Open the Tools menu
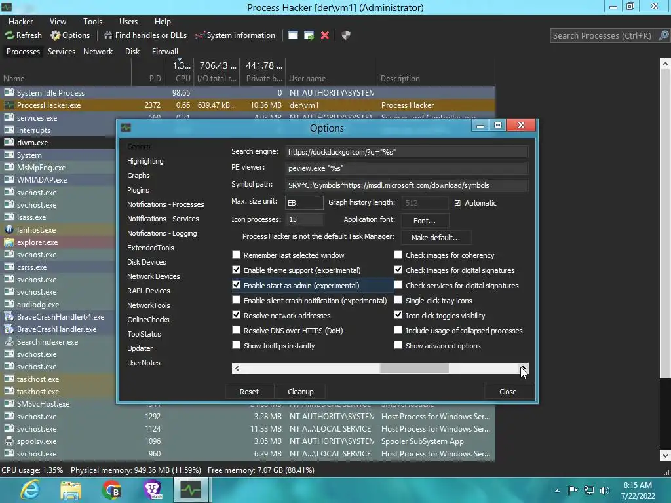 92,22
